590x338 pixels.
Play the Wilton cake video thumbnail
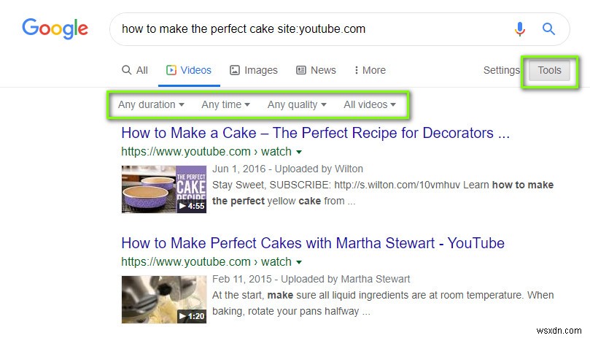coord(164,189)
